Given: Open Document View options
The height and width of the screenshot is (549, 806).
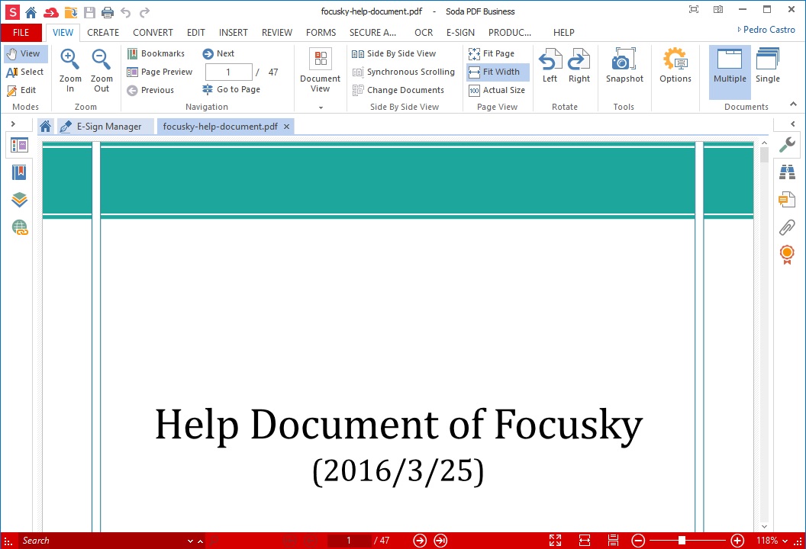Looking at the screenshot, I should pos(321,71).
